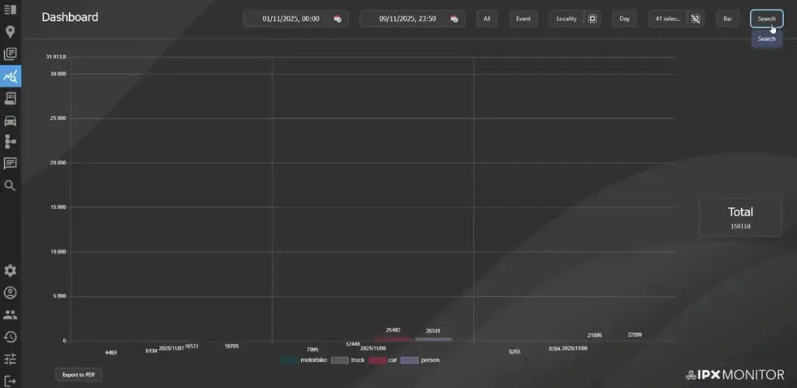
Task: Click the Search button
Action: [x=766, y=19]
